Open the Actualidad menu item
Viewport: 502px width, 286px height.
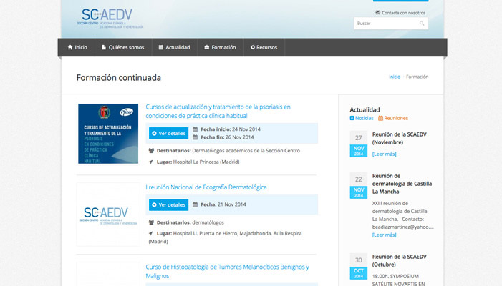coord(175,47)
